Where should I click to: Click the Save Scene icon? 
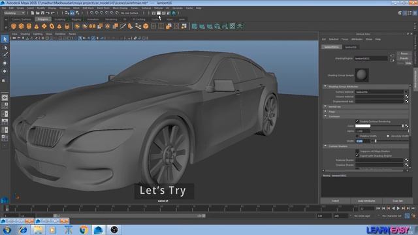42,13
